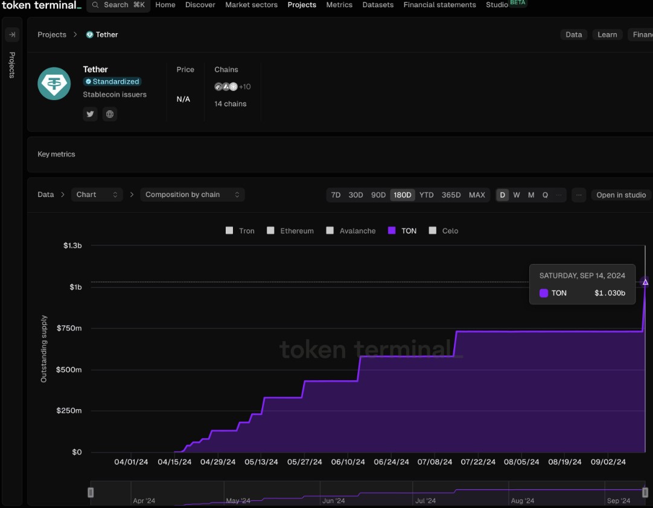This screenshot has width=653, height=508.
Task: Open the Datasets nav item
Action: [378, 5]
